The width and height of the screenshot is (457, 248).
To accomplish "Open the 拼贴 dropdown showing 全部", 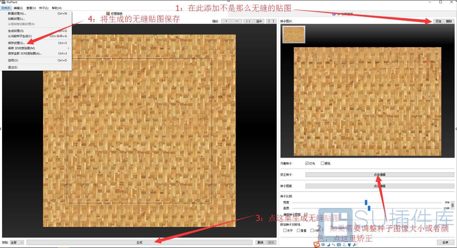I will 17,242.
